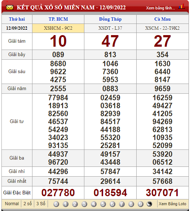
Task: Click Giải bảy number 089
Action: tap(58, 55)
